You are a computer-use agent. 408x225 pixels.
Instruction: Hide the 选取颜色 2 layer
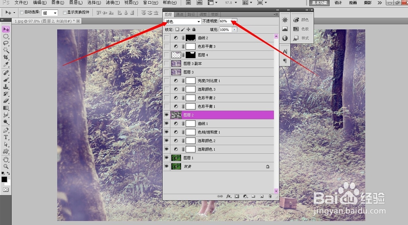[166, 140]
